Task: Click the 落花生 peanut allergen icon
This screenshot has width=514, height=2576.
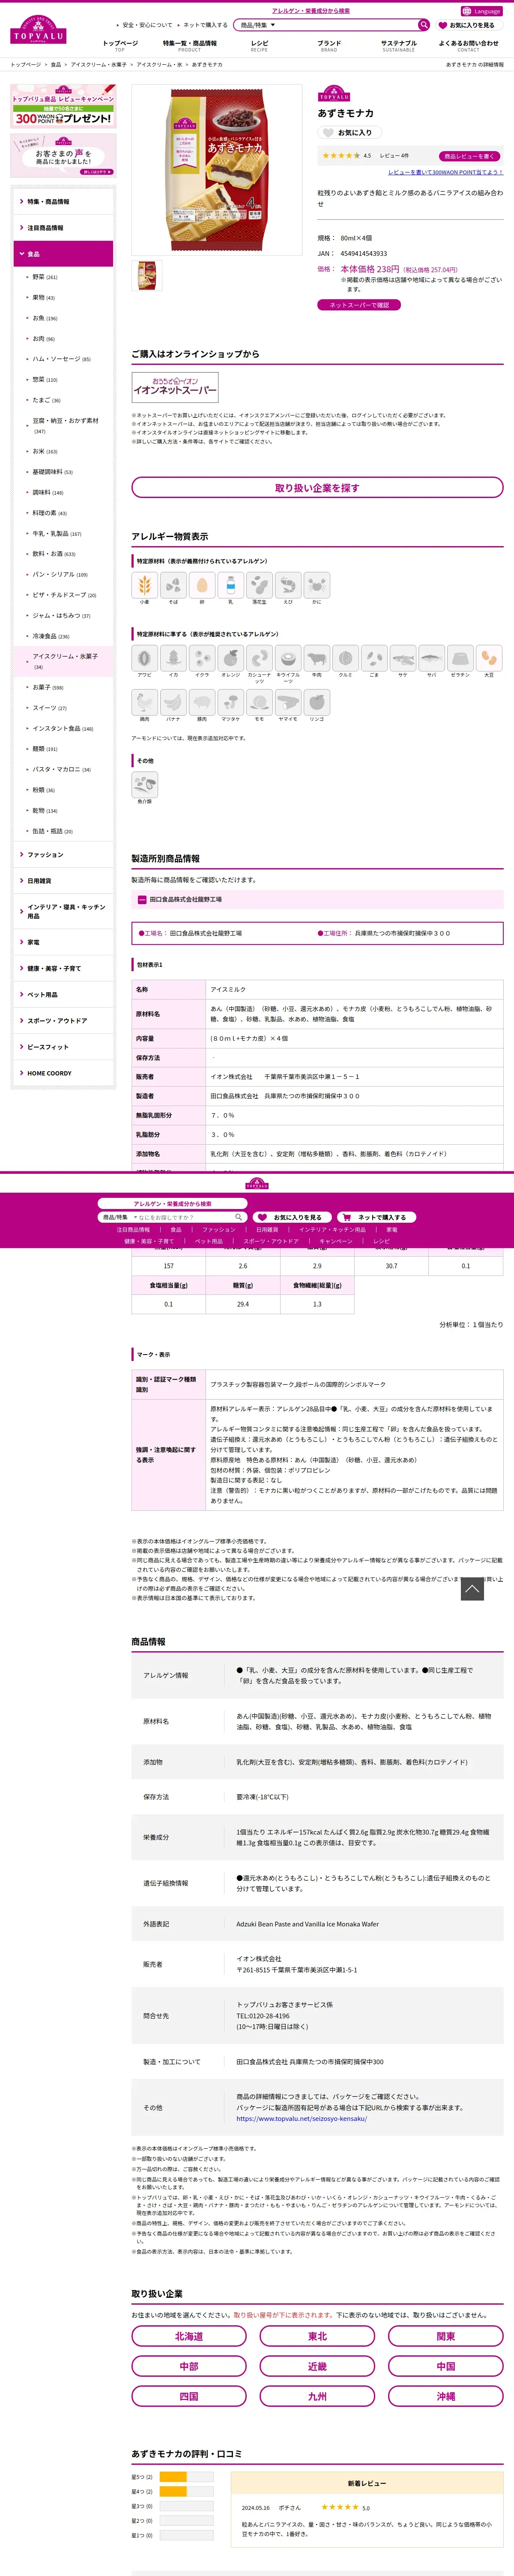Action: coord(260,585)
